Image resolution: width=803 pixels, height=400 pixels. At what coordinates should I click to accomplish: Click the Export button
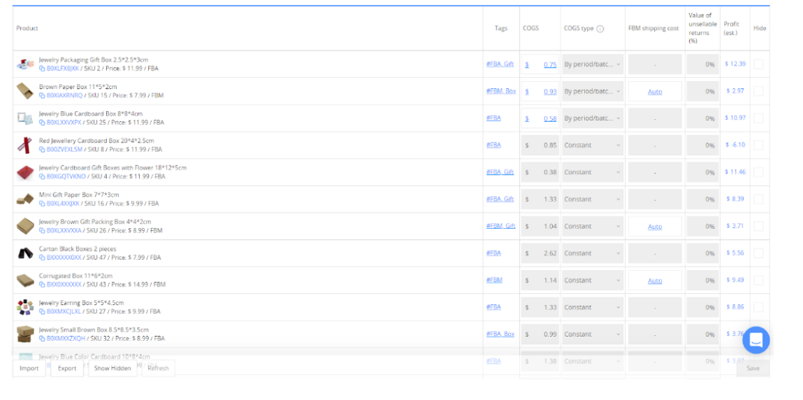[67, 369]
